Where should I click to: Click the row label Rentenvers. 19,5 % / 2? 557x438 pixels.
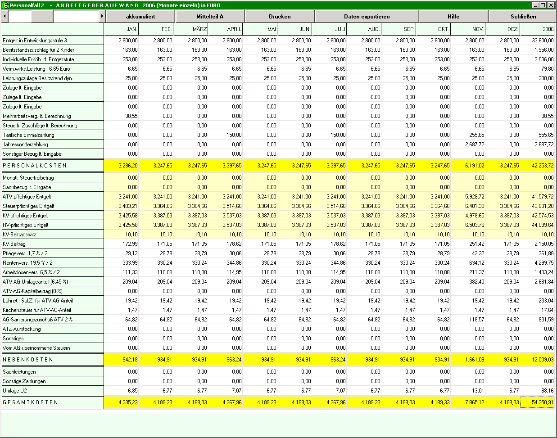53,263
